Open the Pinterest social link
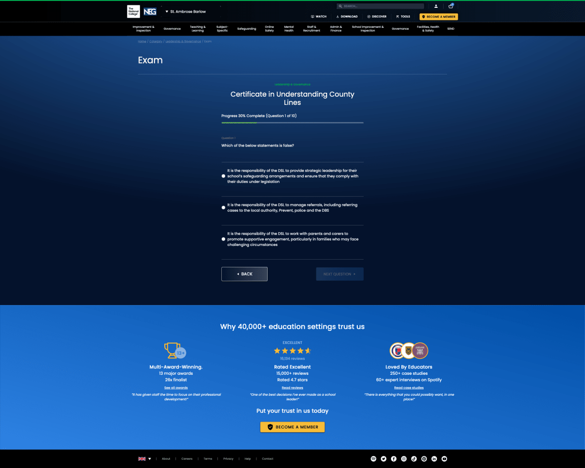 point(424,459)
